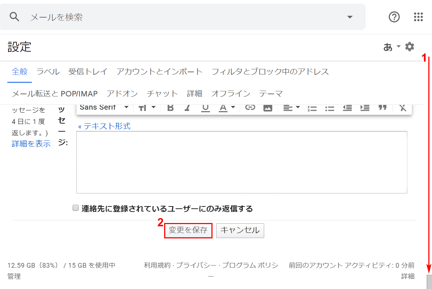Open the Sans Serif font dropdown
Image resolution: width=432 pixels, height=289 pixels.
point(104,107)
